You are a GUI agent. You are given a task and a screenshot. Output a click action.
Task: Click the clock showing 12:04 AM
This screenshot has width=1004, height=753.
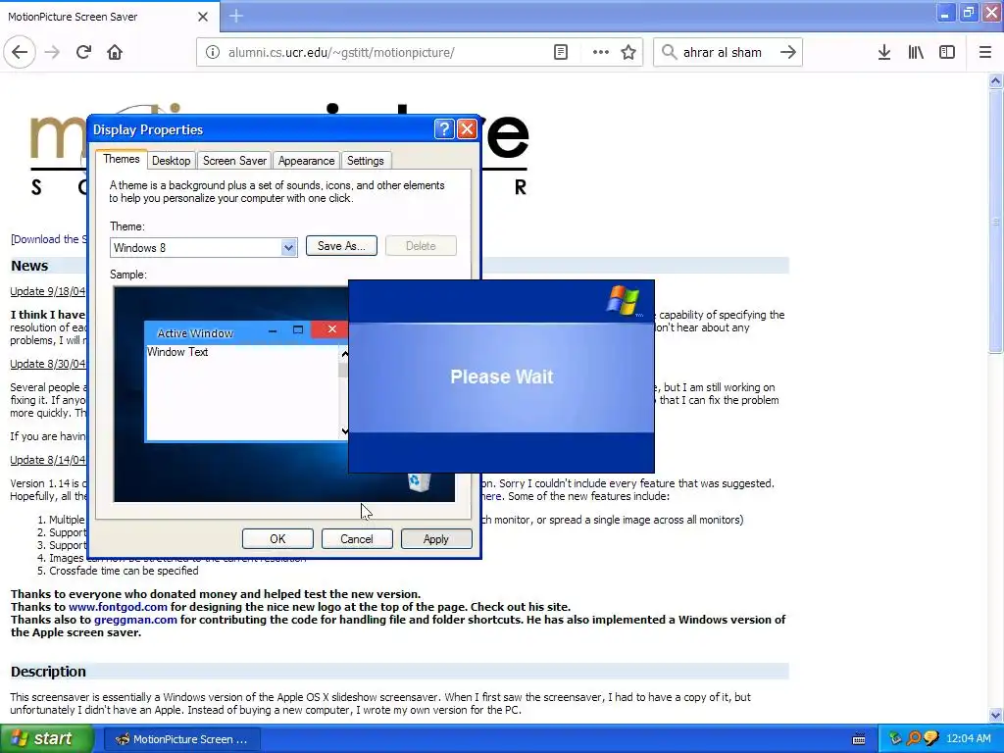coord(968,739)
